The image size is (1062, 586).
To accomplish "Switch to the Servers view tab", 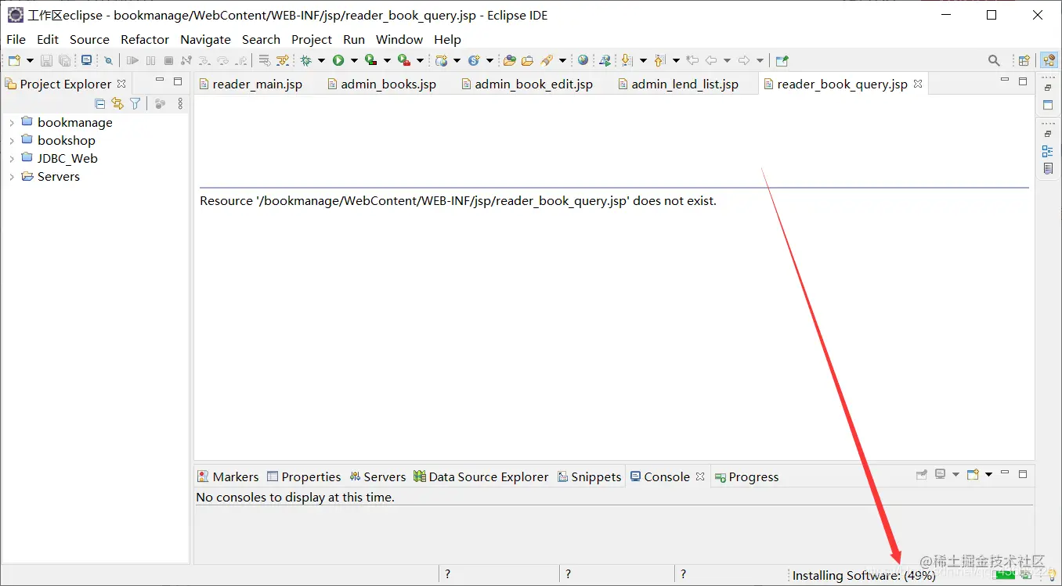I will click(x=377, y=476).
